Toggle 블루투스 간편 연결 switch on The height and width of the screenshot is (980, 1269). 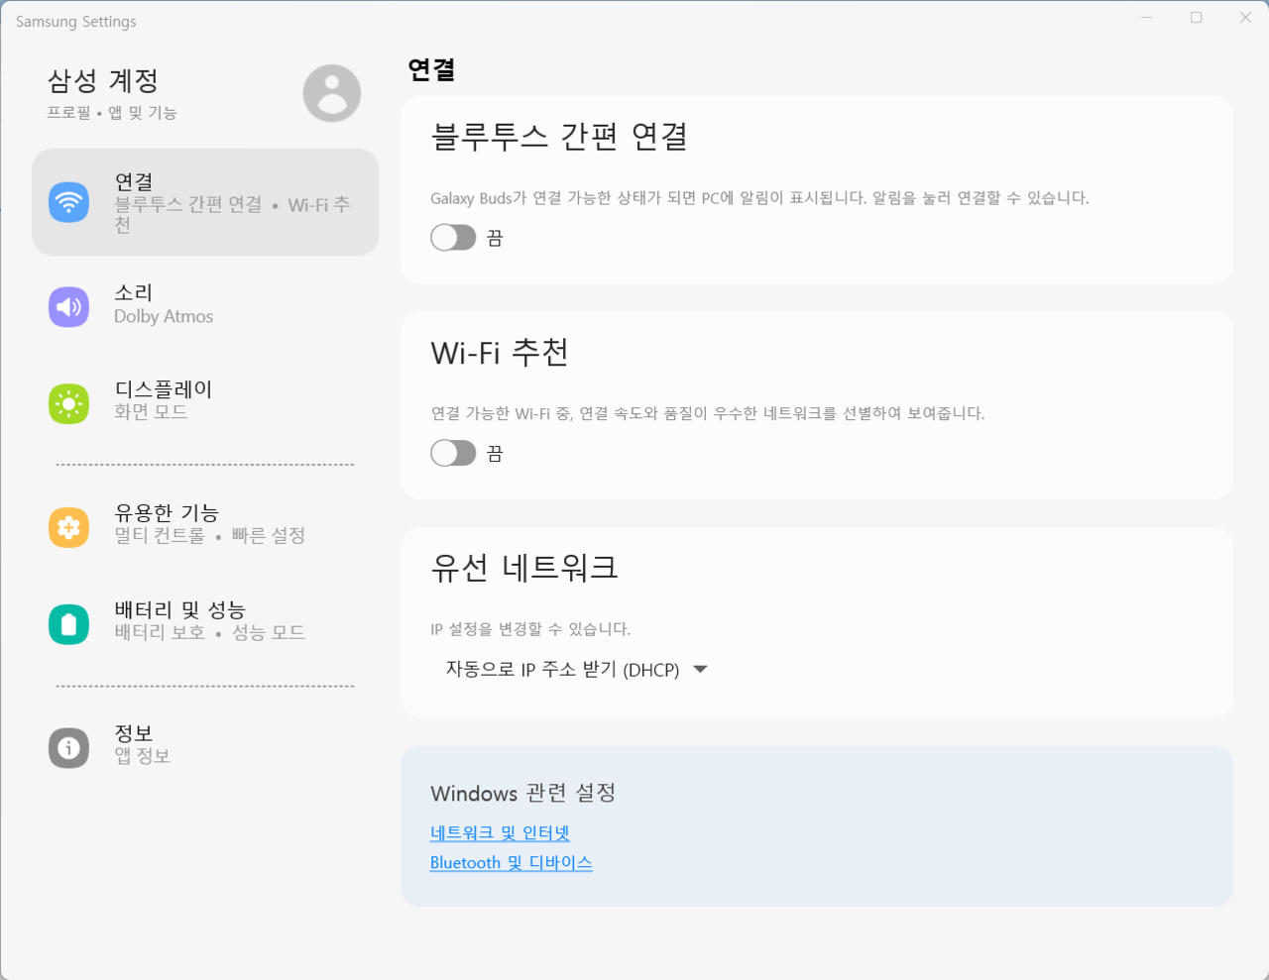pos(453,238)
